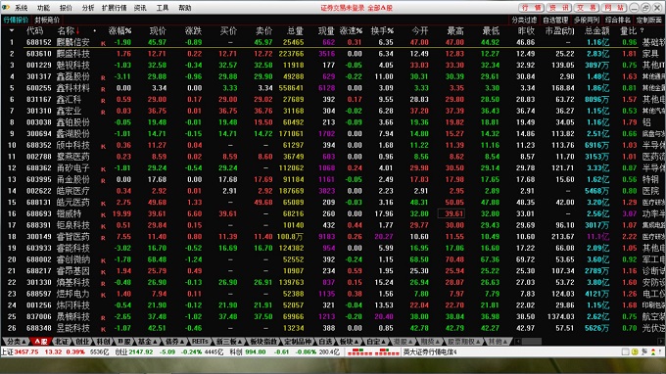Click the yellow round icon in bottom-right status bar

click(635, 351)
